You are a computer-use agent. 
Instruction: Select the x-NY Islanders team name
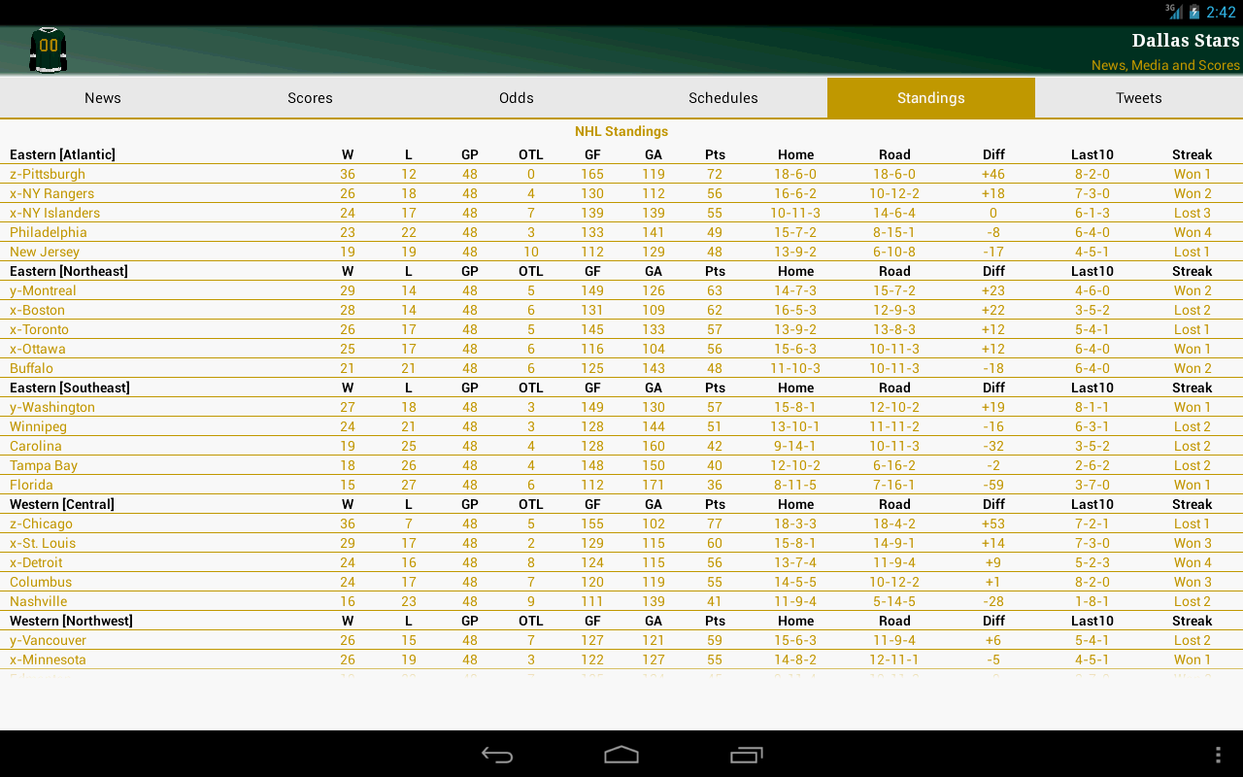(x=55, y=213)
